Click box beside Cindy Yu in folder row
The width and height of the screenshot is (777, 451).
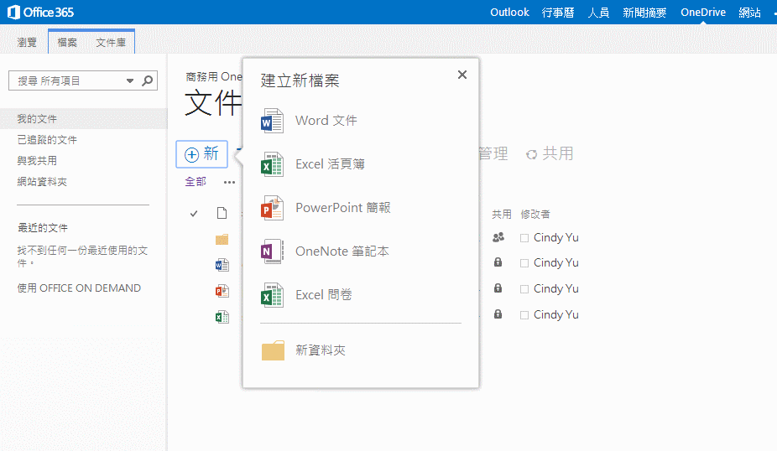coord(524,238)
